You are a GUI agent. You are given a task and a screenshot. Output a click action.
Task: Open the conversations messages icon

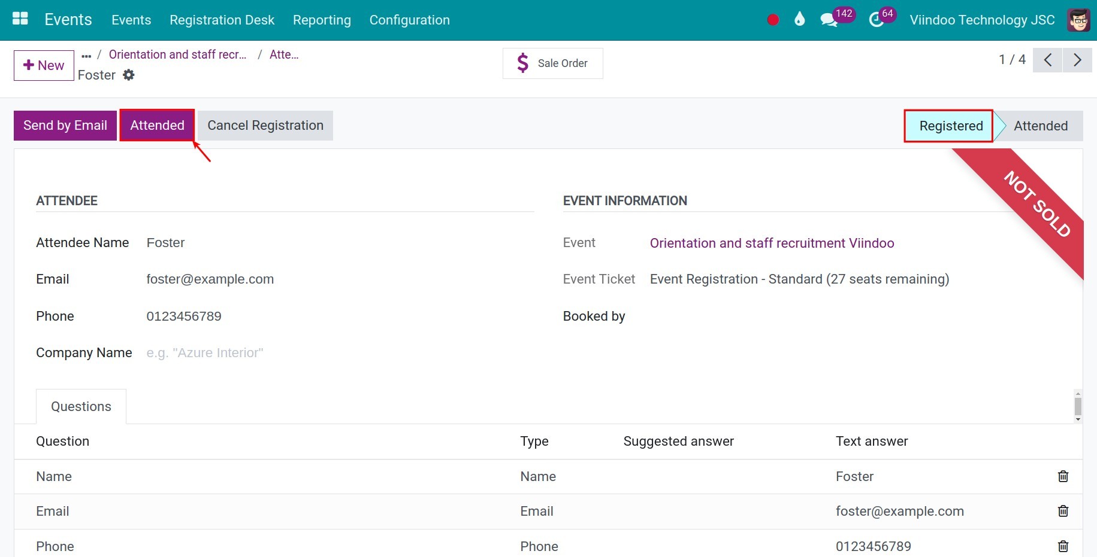(829, 20)
